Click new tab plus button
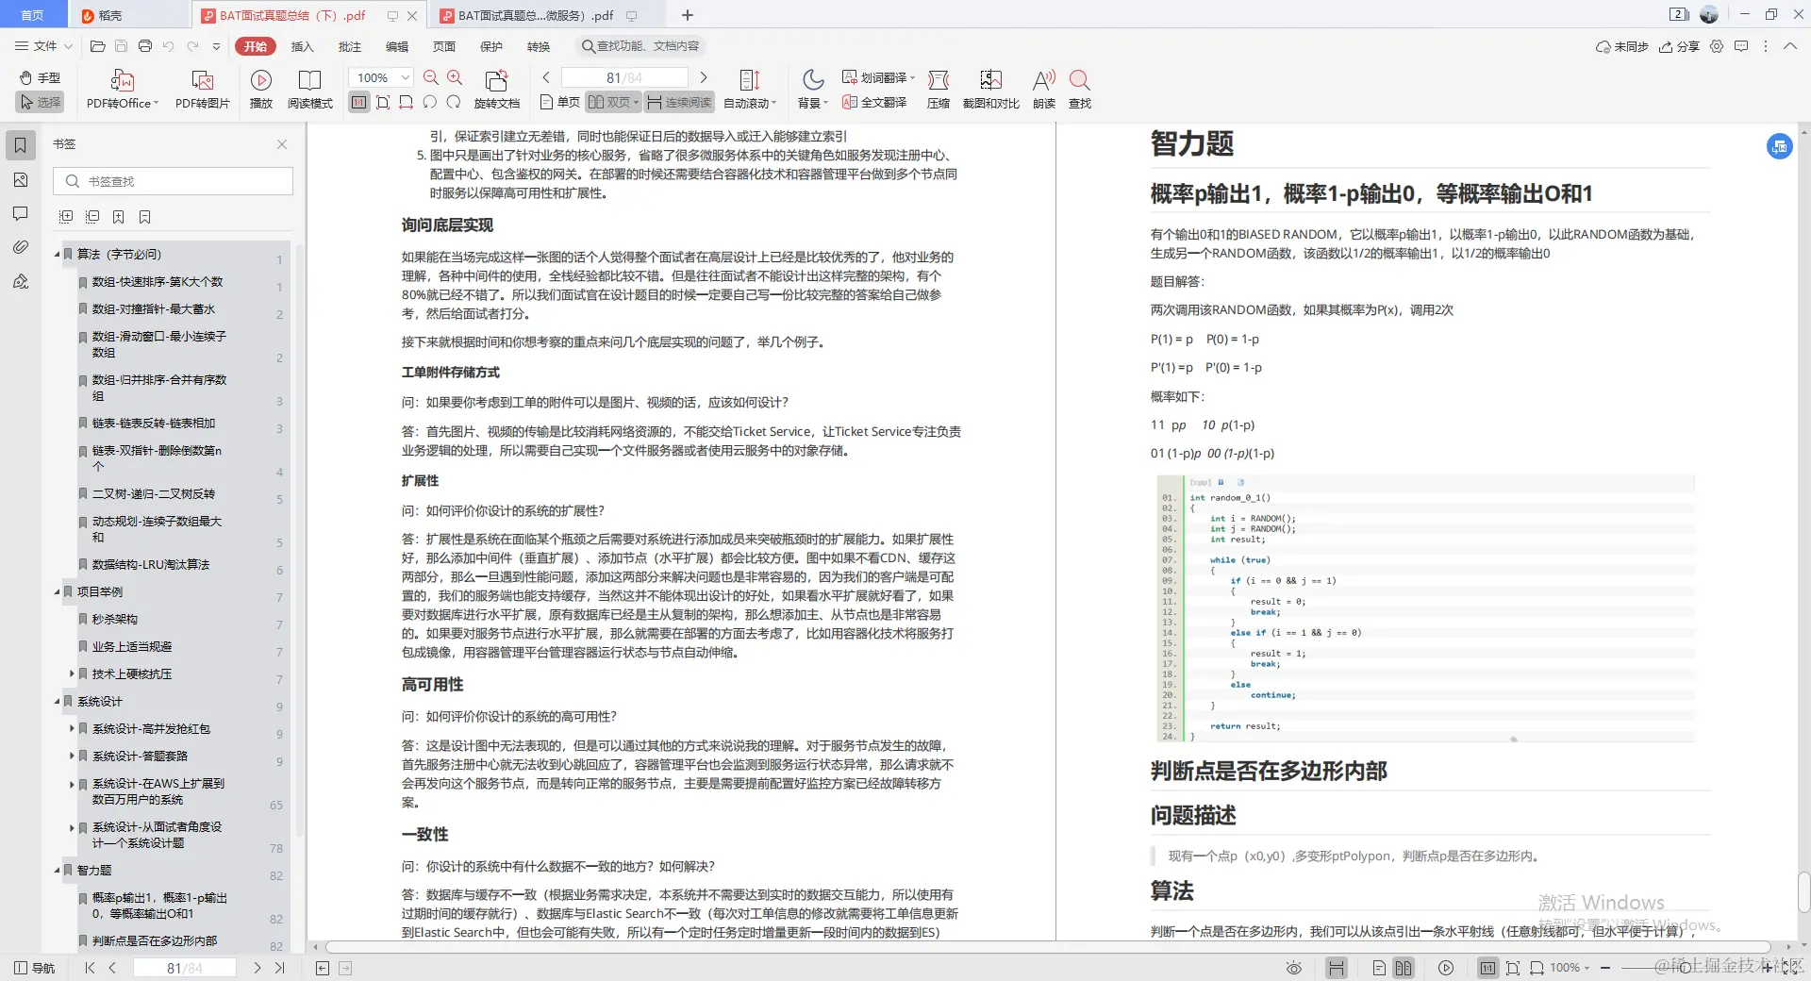1811x981 pixels. coord(688,15)
